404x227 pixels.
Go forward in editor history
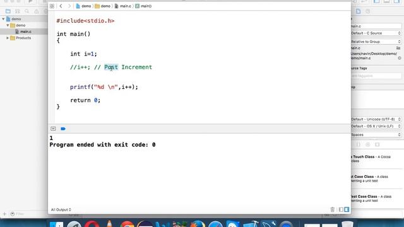click(x=69, y=6)
